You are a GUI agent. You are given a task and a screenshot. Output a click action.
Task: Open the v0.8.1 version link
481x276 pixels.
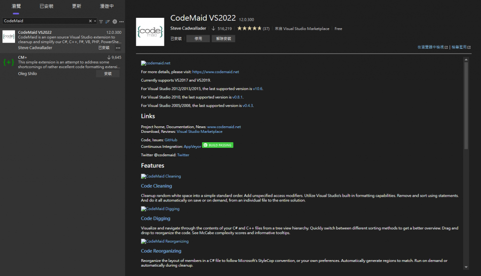coord(237,97)
